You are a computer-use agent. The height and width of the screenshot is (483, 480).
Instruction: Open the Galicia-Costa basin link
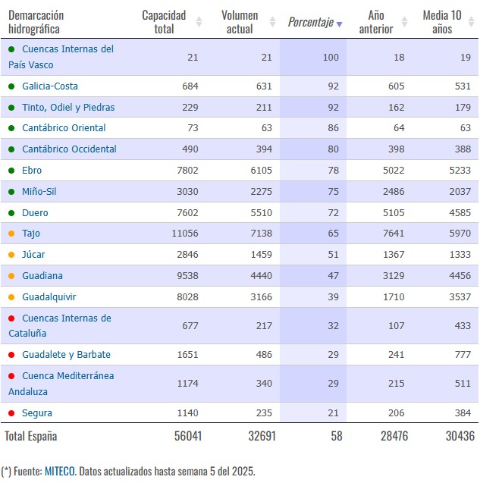[x=50, y=86]
